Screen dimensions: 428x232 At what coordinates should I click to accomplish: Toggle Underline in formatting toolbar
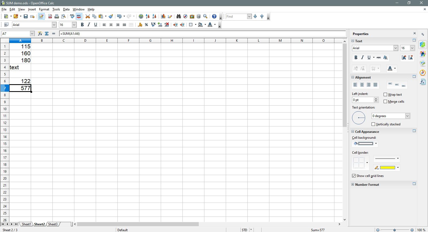(95, 25)
